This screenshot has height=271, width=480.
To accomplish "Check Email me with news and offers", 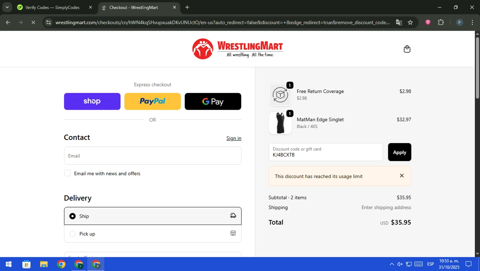I will 68,173.
